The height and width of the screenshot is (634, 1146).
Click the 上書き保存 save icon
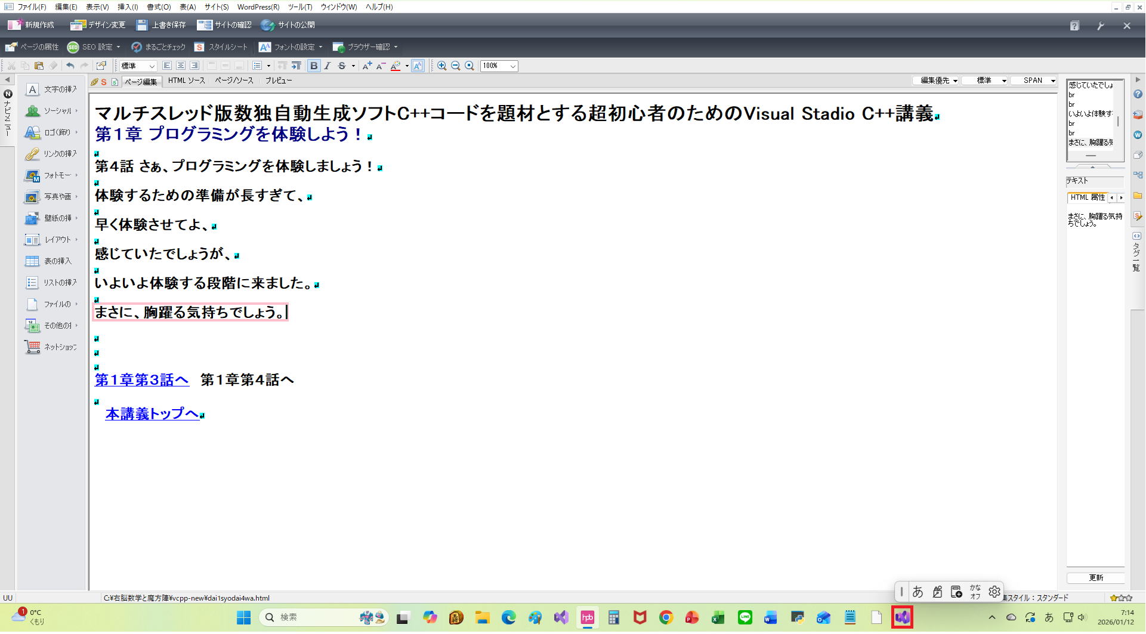pos(142,25)
